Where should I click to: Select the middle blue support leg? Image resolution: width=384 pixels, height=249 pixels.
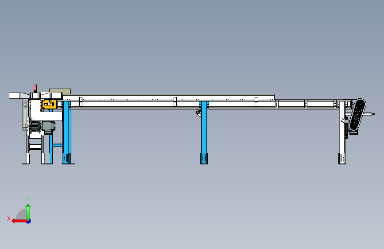[204, 132]
